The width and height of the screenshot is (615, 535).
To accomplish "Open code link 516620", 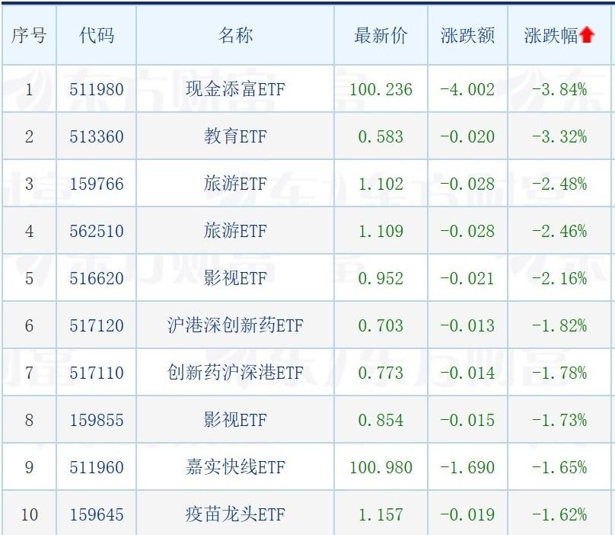I will pyautogui.click(x=97, y=278).
